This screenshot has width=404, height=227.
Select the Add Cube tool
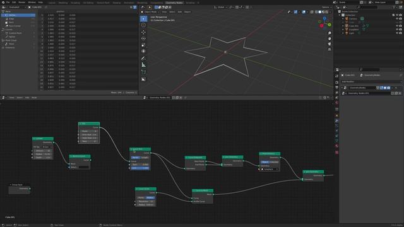pos(143,72)
